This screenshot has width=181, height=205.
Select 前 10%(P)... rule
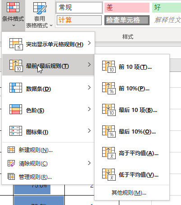click(132, 88)
